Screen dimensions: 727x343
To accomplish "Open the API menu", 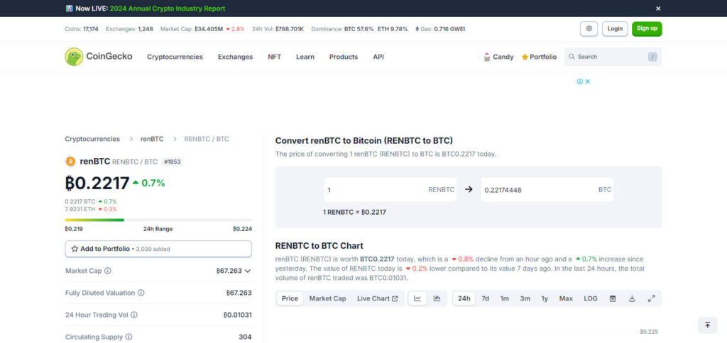I will click(x=378, y=57).
